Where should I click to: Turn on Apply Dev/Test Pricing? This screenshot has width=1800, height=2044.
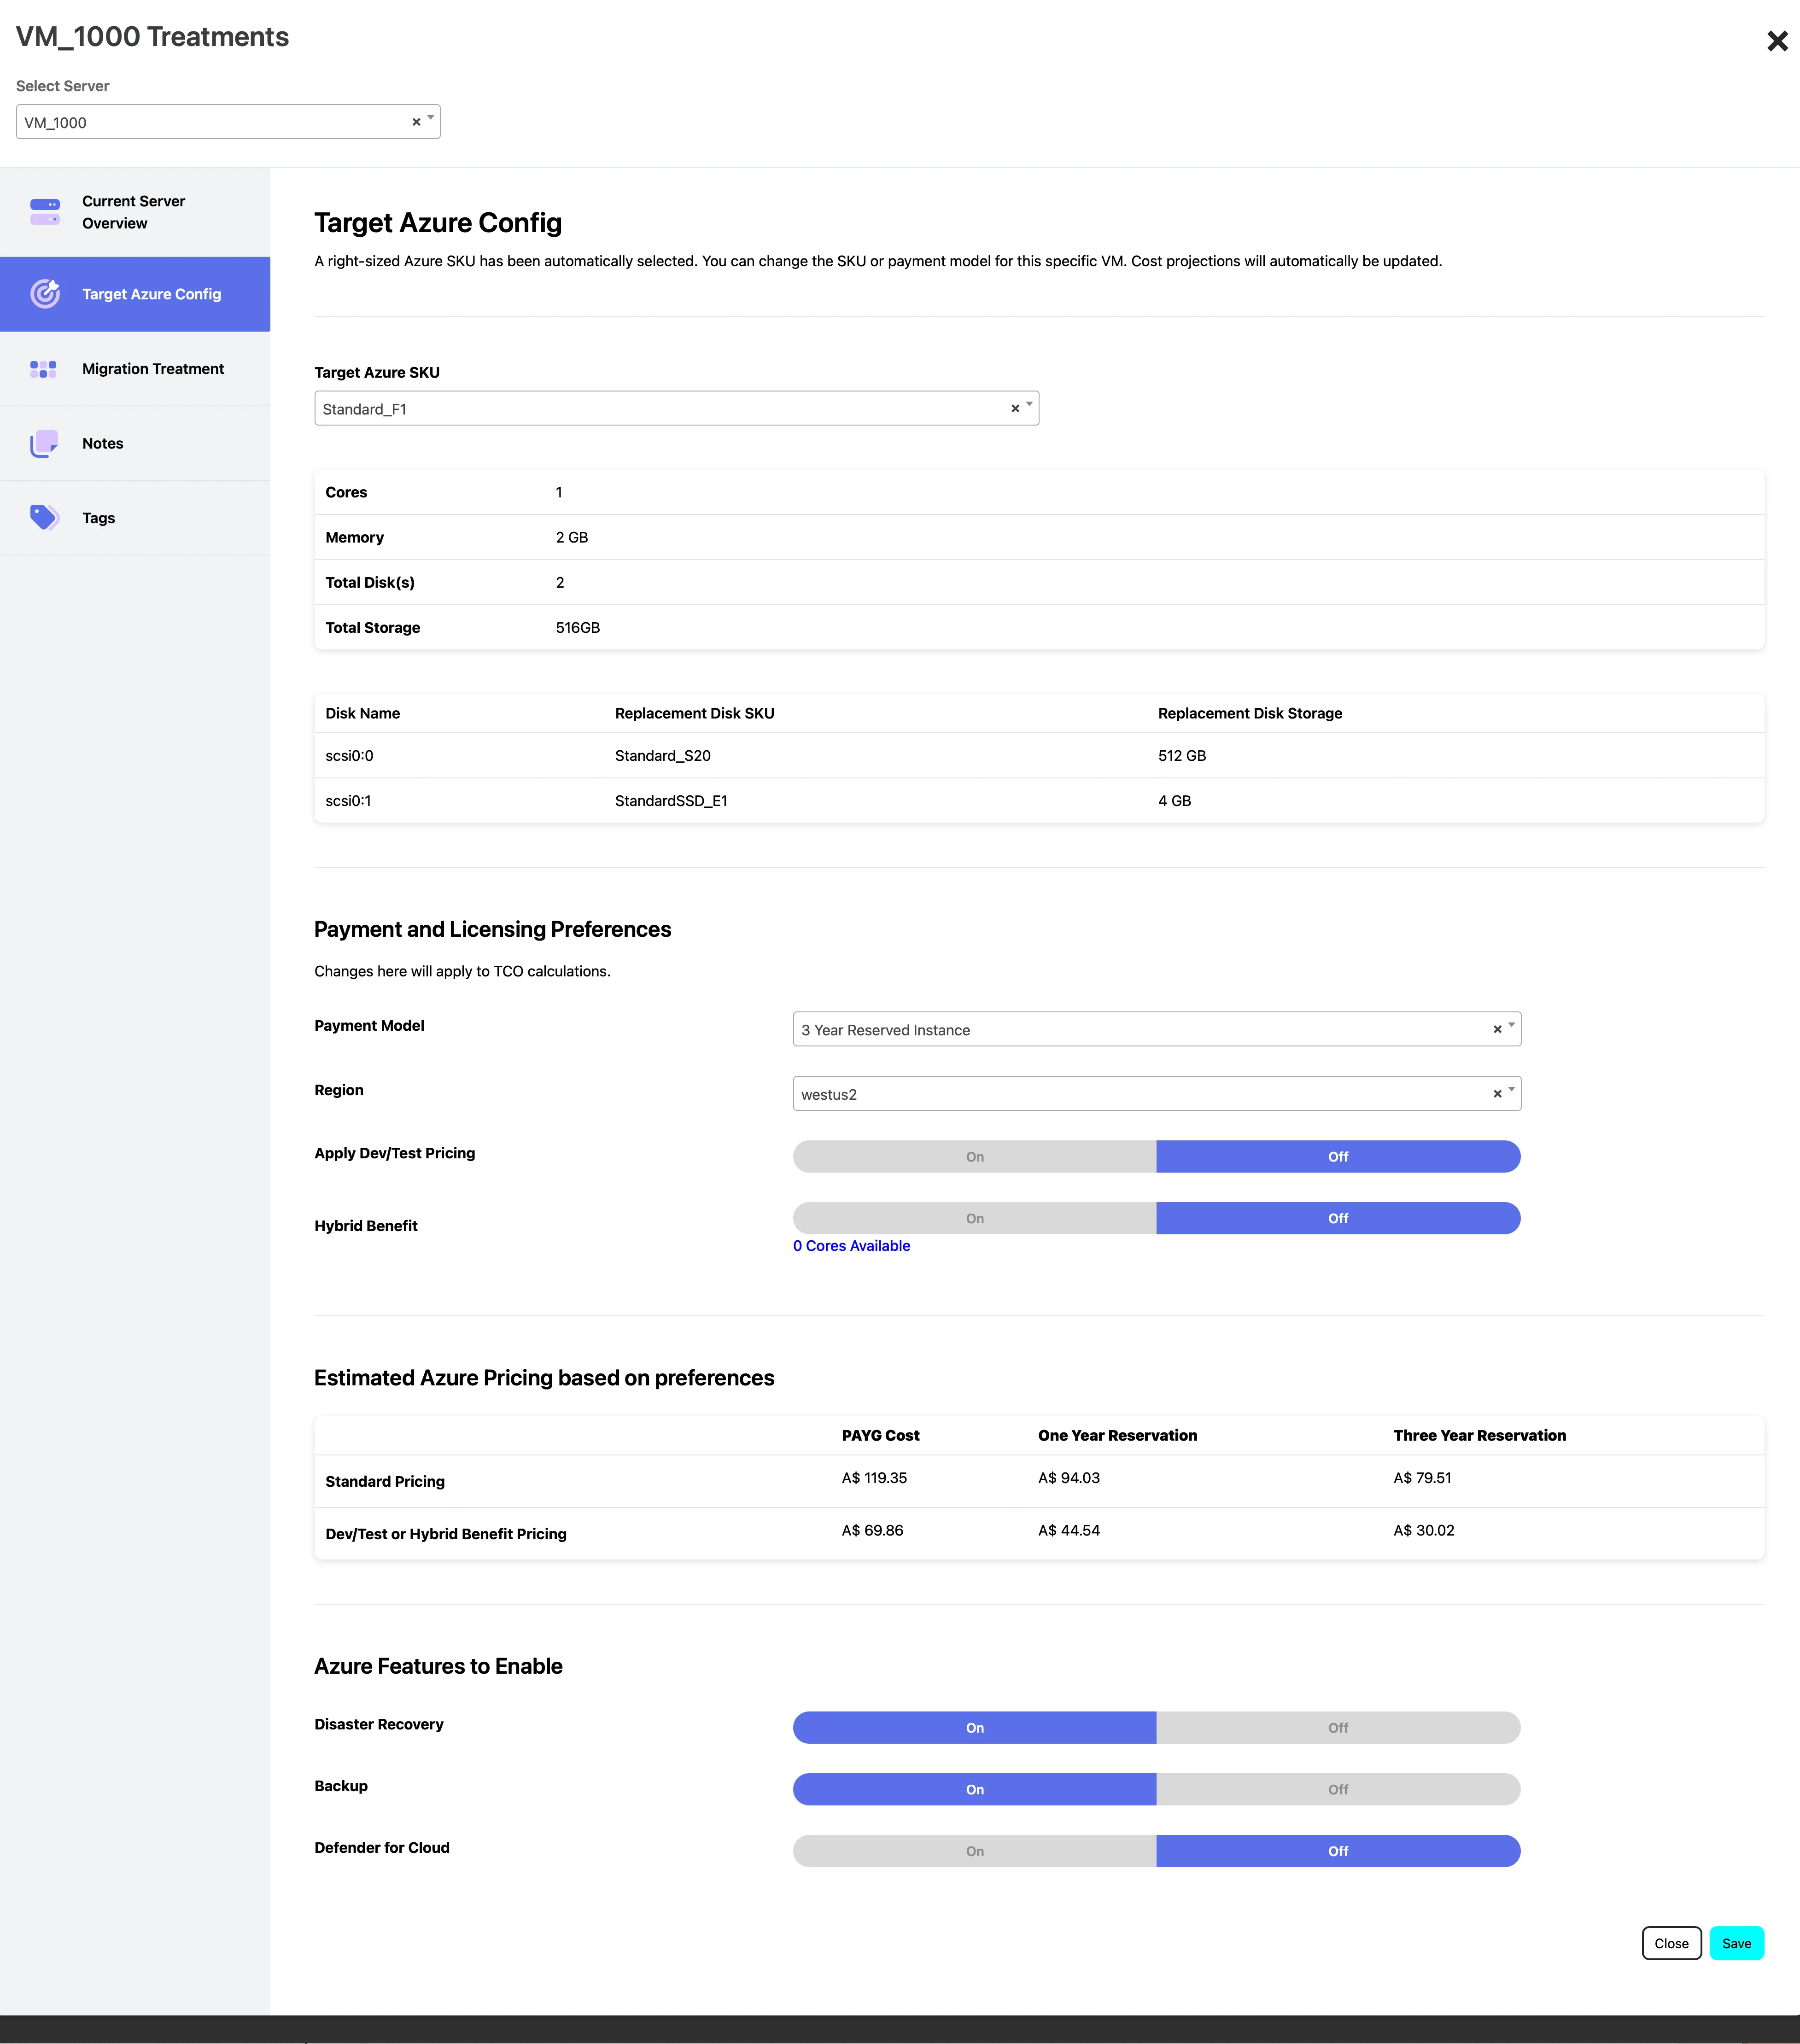click(x=975, y=1156)
